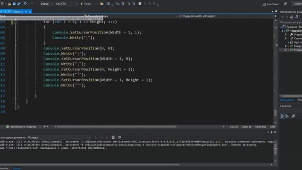Open the Flappy(int width, int height) member dropdown

tap(226, 16)
